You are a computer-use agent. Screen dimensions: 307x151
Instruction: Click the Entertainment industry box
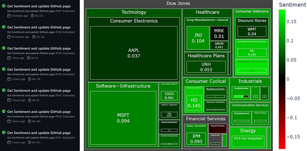242,118
